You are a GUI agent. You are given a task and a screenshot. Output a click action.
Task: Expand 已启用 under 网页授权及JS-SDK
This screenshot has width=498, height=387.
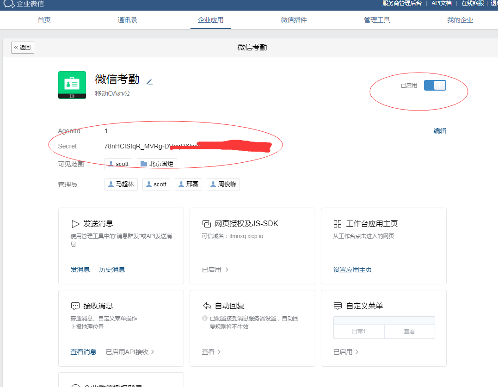tap(215, 270)
